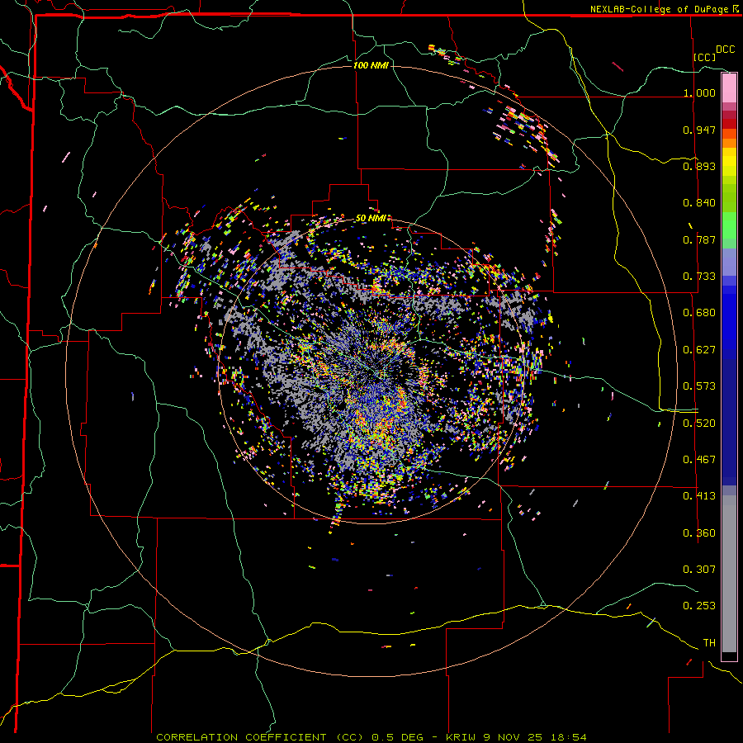Pick the lavender color bar segment near 0.733
743x743 pixels.
[729, 262]
